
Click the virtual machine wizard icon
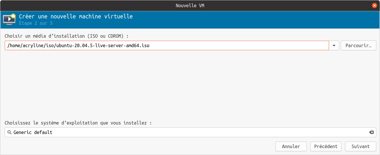[x=9, y=19]
